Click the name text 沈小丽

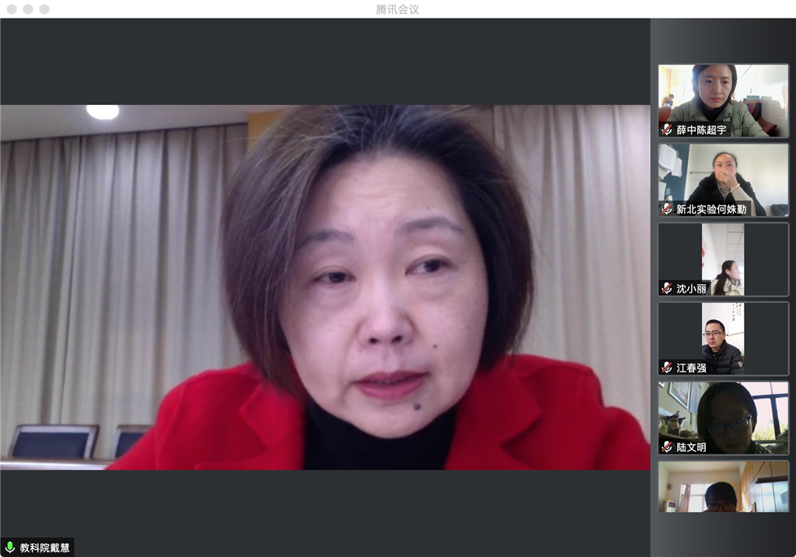[691, 289]
